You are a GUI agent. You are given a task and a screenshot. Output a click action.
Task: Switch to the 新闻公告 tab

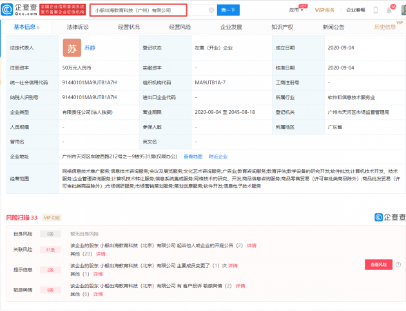click(x=334, y=27)
